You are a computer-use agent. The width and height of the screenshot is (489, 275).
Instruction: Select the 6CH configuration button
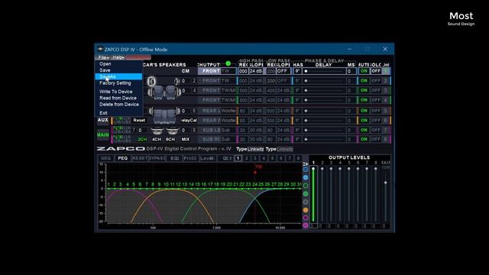tap(170, 139)
